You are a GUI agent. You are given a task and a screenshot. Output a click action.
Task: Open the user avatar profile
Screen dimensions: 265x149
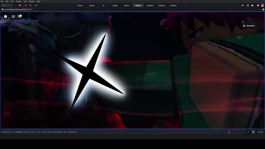[262, 5]
